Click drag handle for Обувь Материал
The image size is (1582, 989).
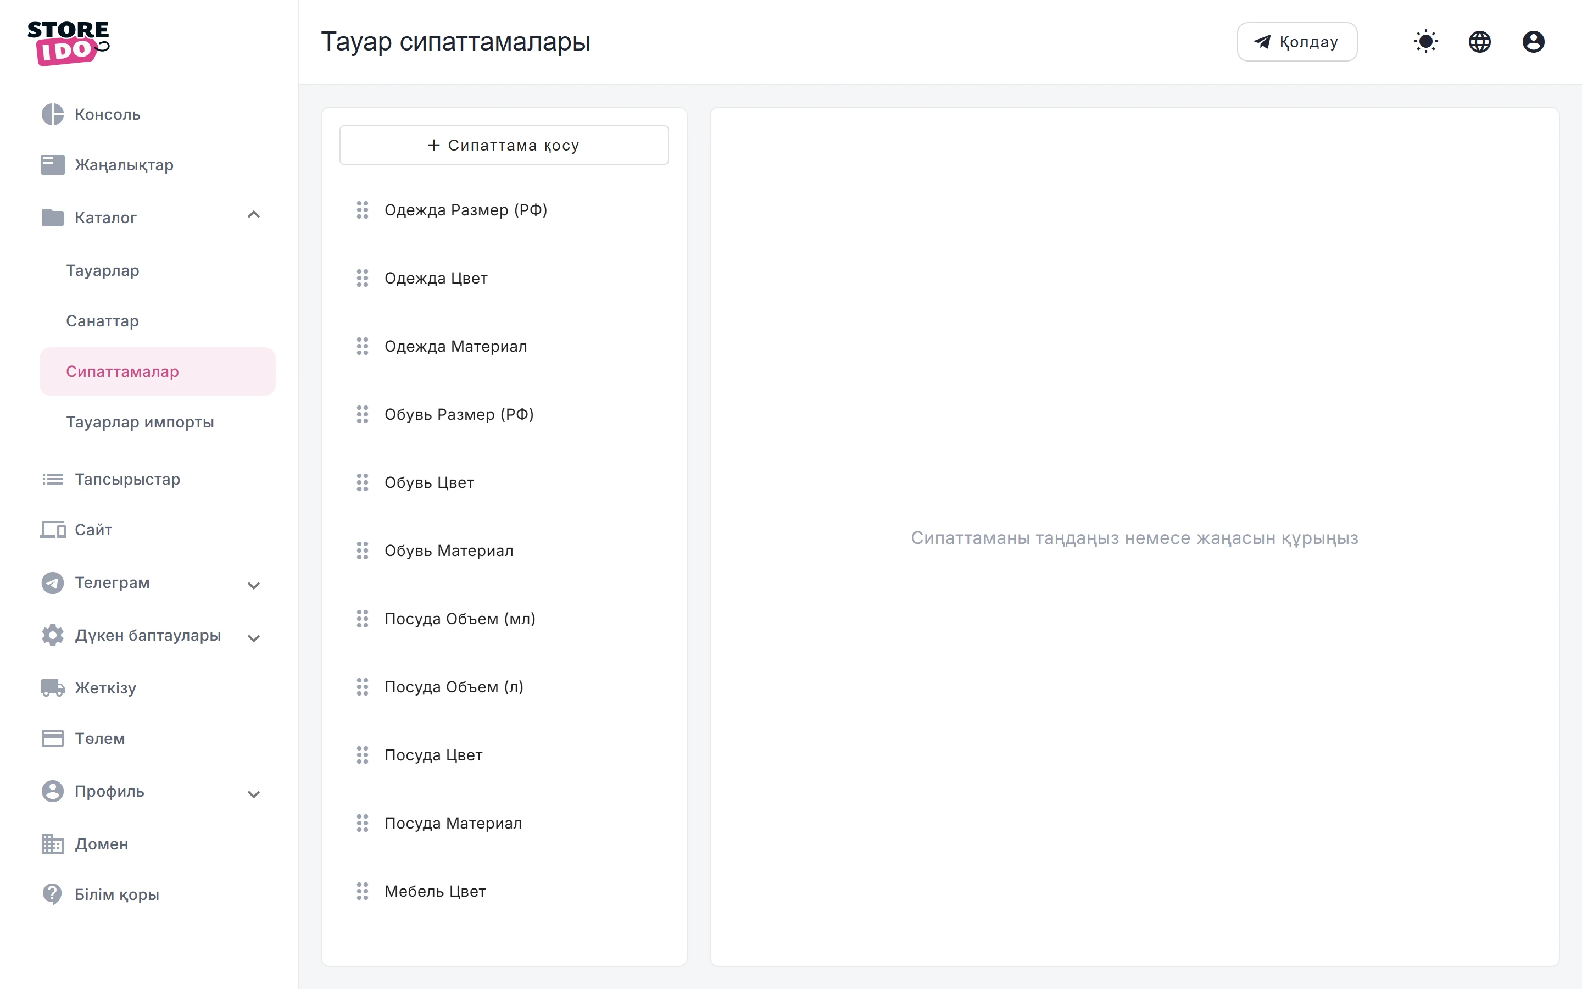(x=362, y=551)
